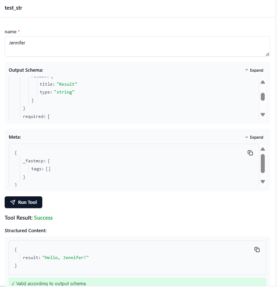Click the scroll-up arrow in Meta panel
The width and height of the screenshot is (278, 287).
(263, 149)
